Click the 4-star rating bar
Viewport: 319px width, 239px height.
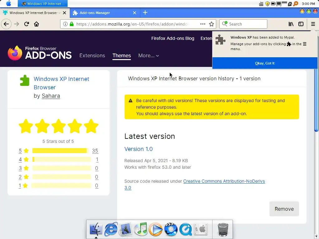pyautogui.click(x=61, y=159)
